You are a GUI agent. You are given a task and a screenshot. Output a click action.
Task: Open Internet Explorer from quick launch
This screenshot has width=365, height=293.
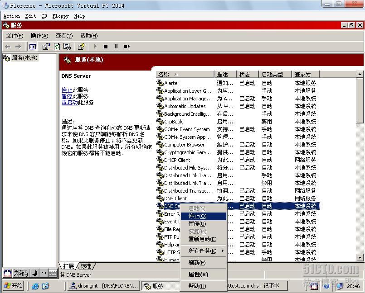click(x=35, y=286)
